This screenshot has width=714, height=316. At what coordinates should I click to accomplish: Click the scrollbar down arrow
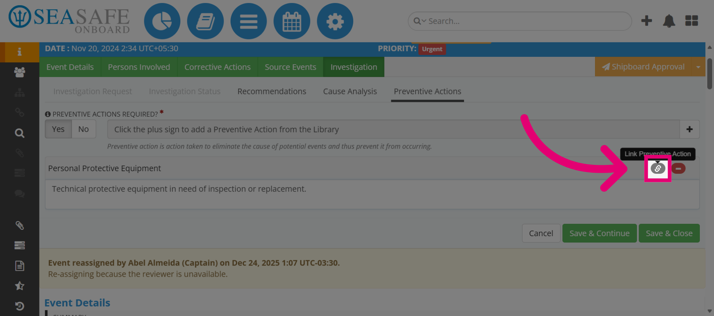tap(710, 311)
